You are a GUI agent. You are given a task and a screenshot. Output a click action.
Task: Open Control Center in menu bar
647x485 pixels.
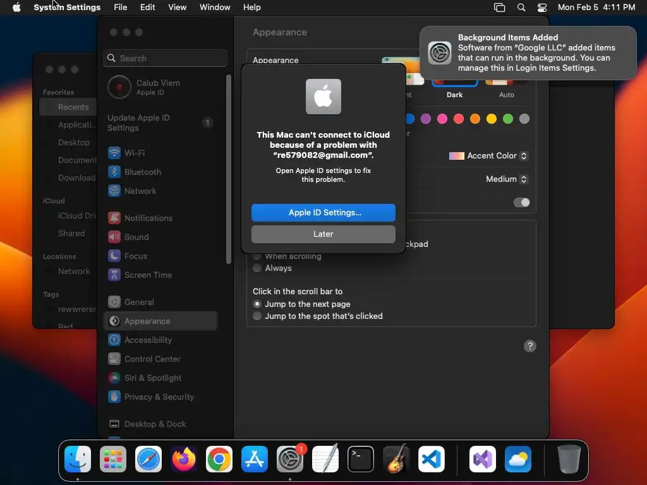click(x=541, y=8)
